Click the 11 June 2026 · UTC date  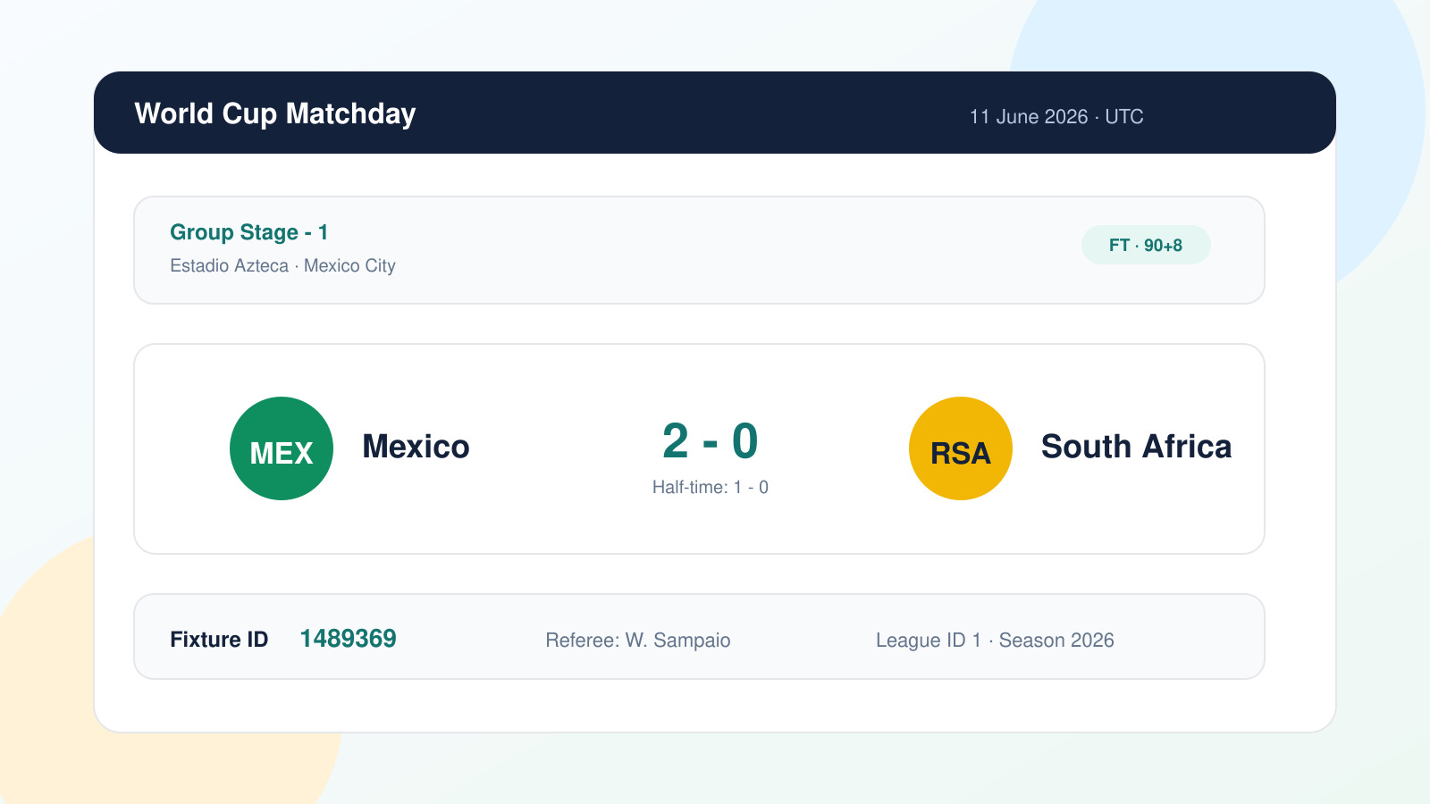[x=1056, y=117]
